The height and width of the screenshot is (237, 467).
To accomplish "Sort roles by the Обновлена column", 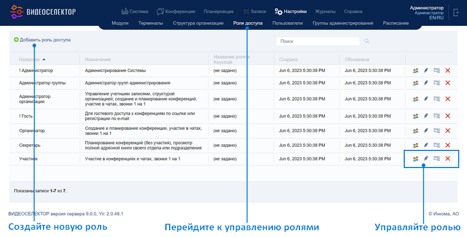I will tap(357, 59).
